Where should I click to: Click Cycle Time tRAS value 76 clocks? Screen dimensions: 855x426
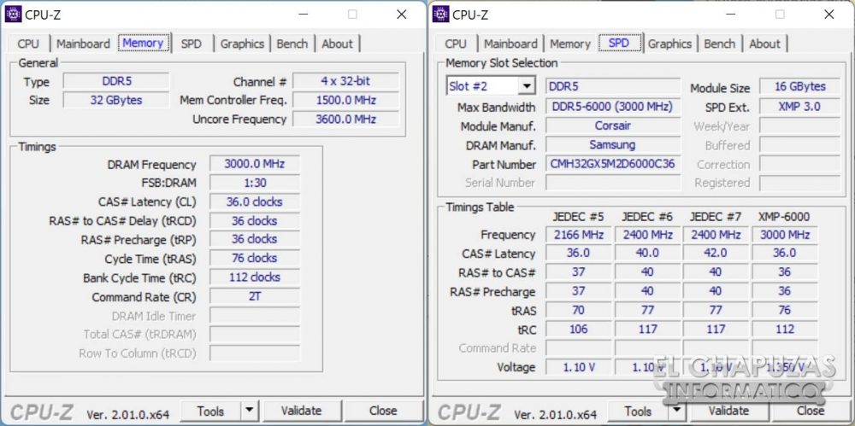coord(255,258)
